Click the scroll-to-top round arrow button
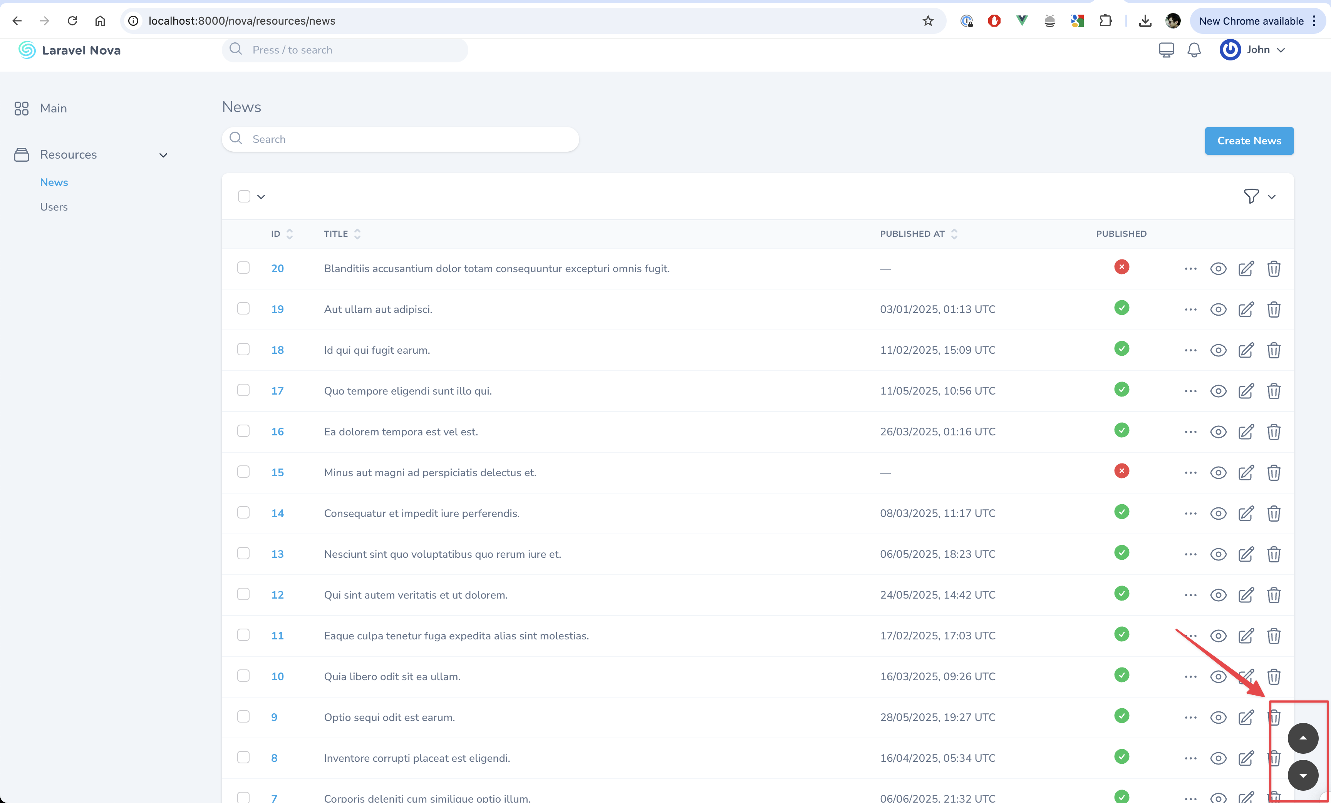The width and height of the screenshot is (1331, 803). 1303,738
